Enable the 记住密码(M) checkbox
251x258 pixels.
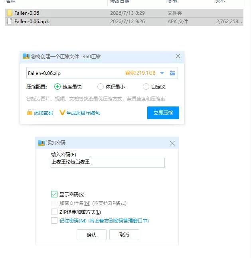[x=54, y=221]
